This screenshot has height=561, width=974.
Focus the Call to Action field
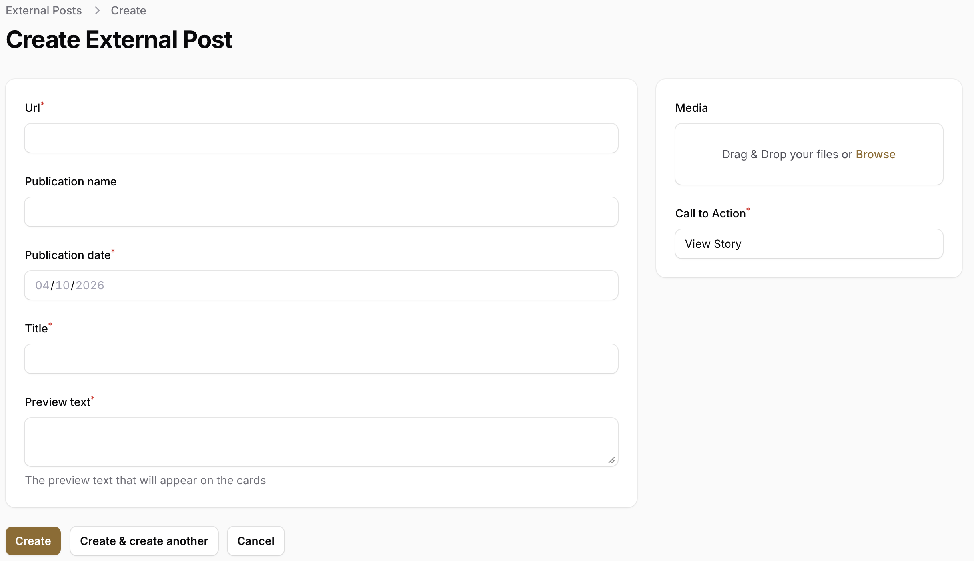pos(809,244)
